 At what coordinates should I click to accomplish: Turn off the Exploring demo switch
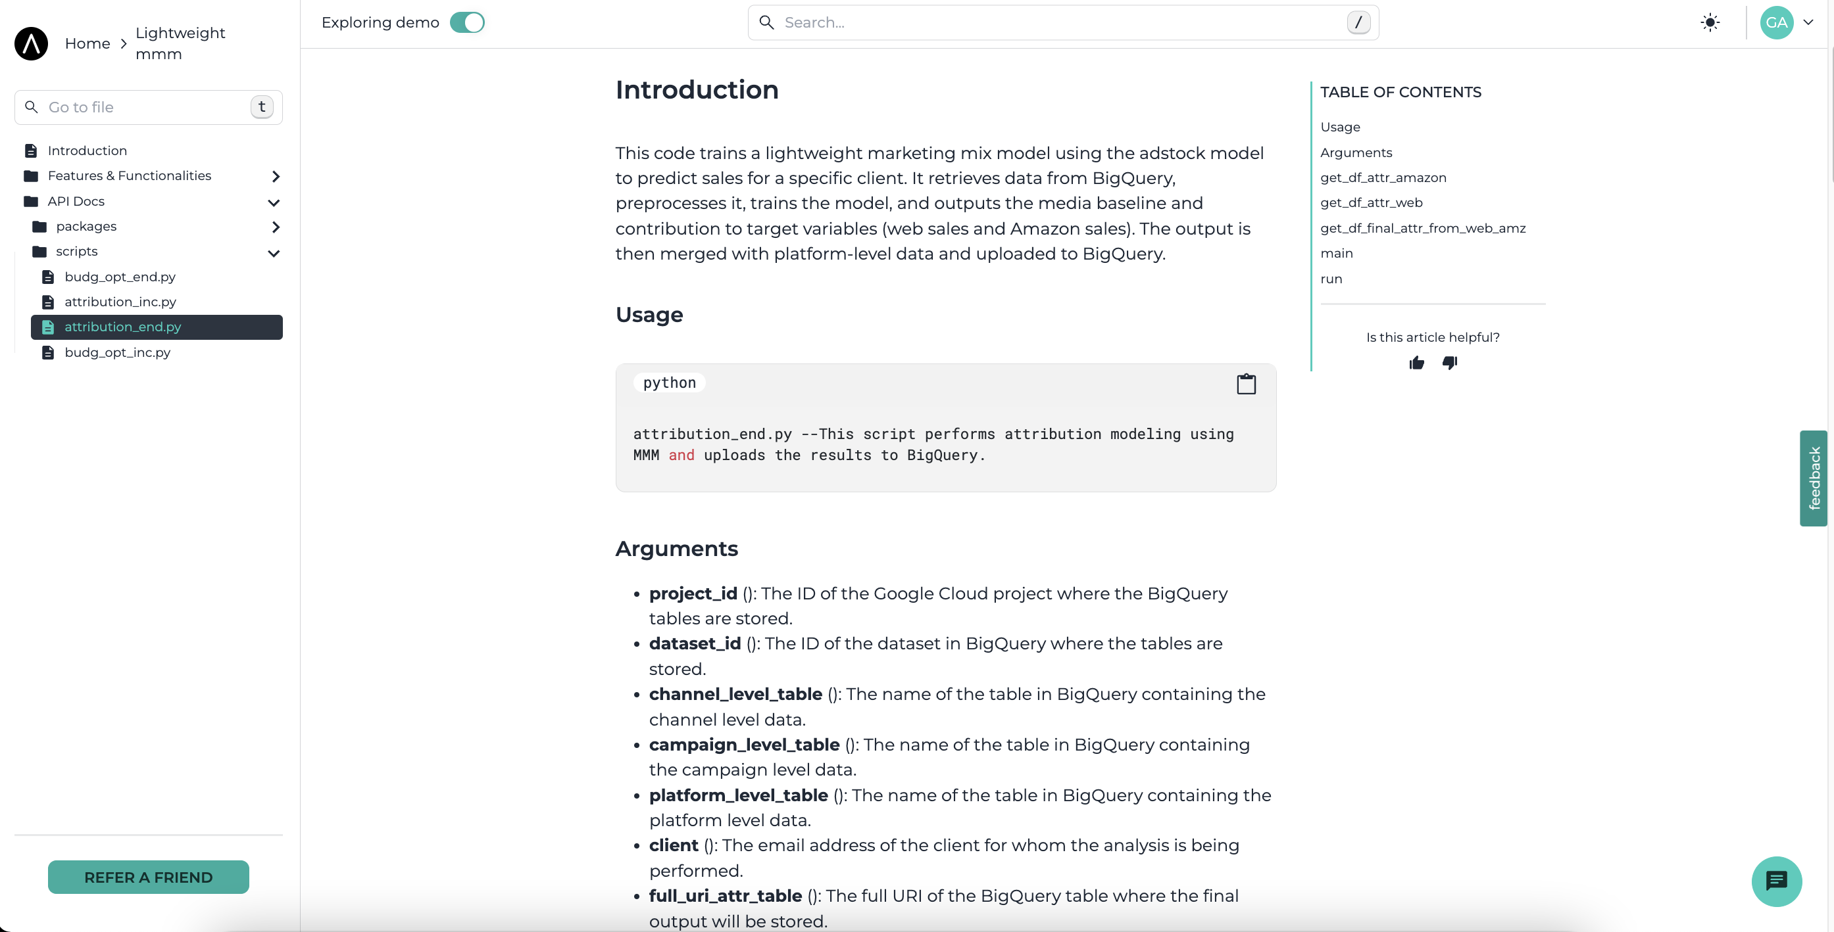pos(467,23)
